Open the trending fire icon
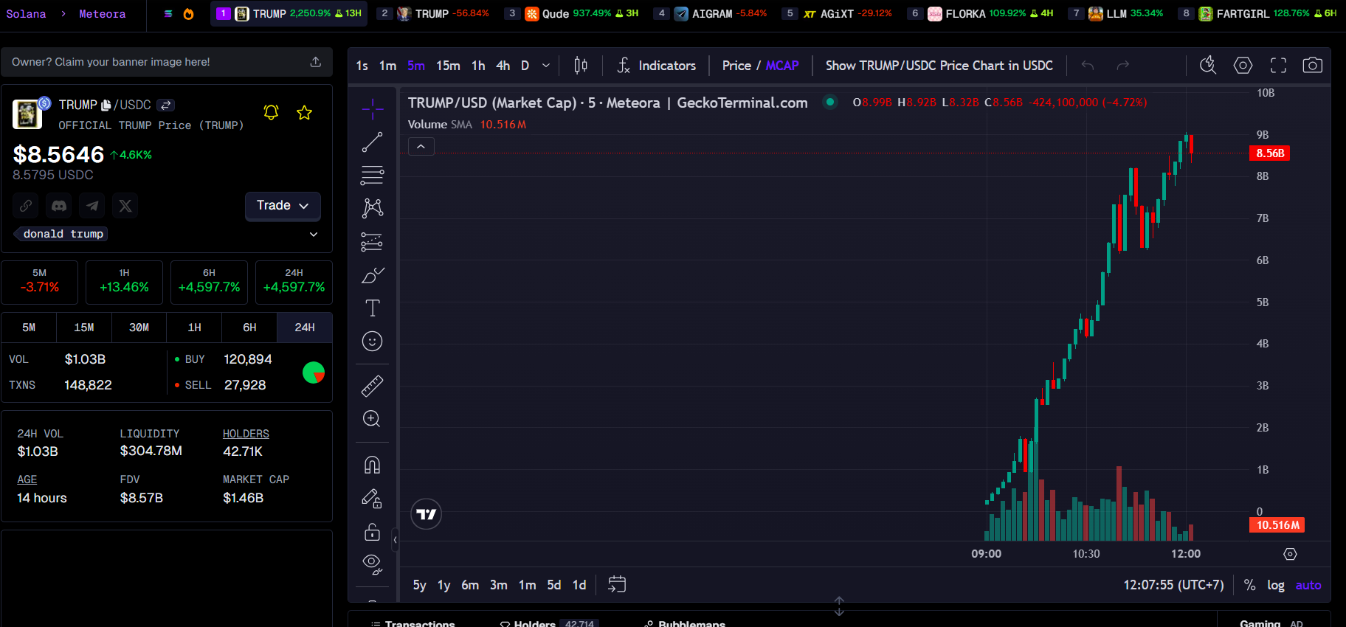 (189, 14)
